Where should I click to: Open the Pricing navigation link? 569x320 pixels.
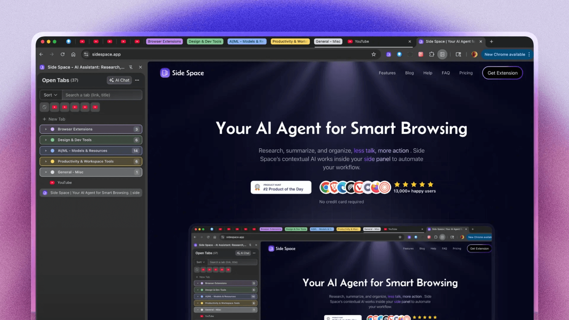click(x=466, y=73)
